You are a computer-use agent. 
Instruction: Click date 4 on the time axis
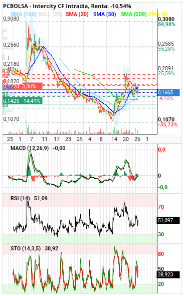pos(90,139)
